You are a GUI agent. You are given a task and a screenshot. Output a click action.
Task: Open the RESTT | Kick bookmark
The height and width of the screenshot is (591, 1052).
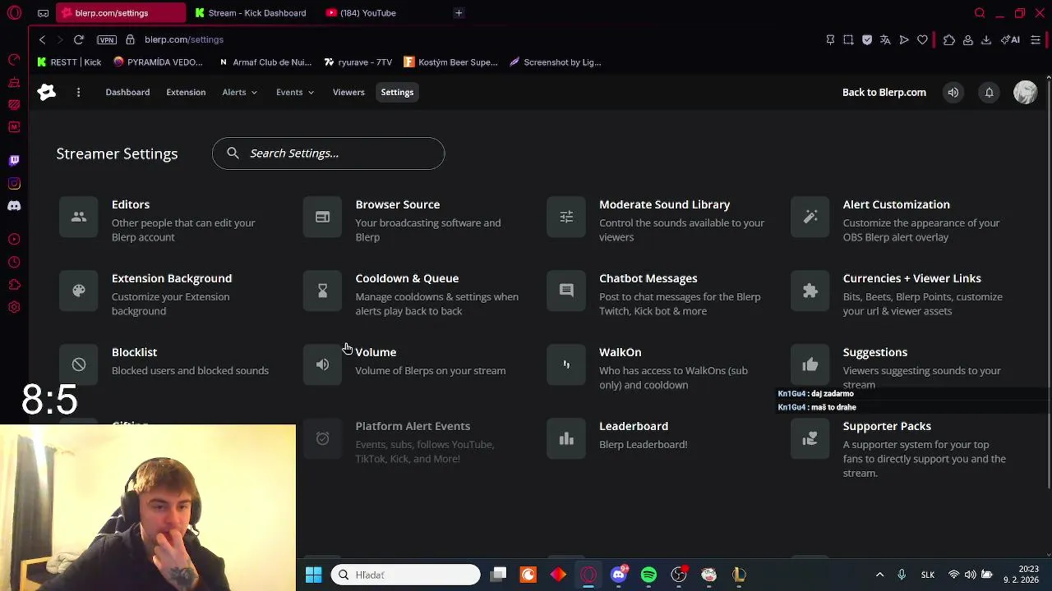pos(69,62)
